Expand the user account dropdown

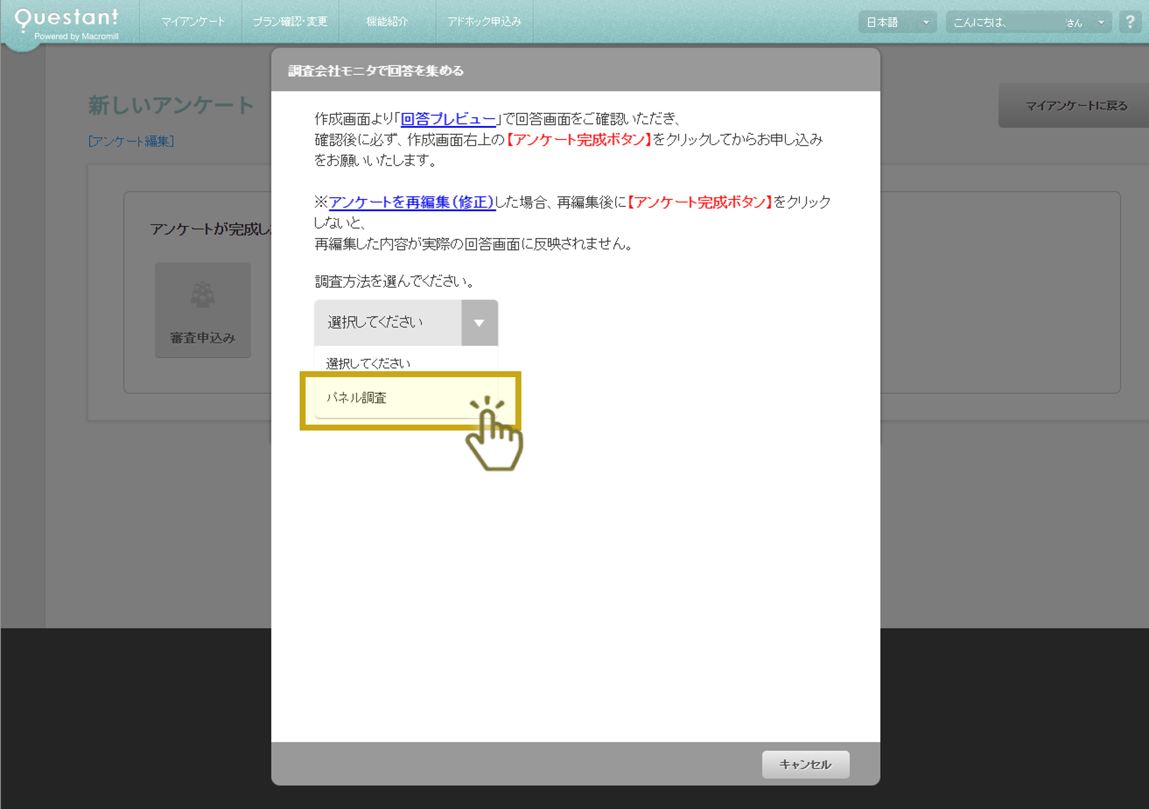click(x=1100, y=22)
